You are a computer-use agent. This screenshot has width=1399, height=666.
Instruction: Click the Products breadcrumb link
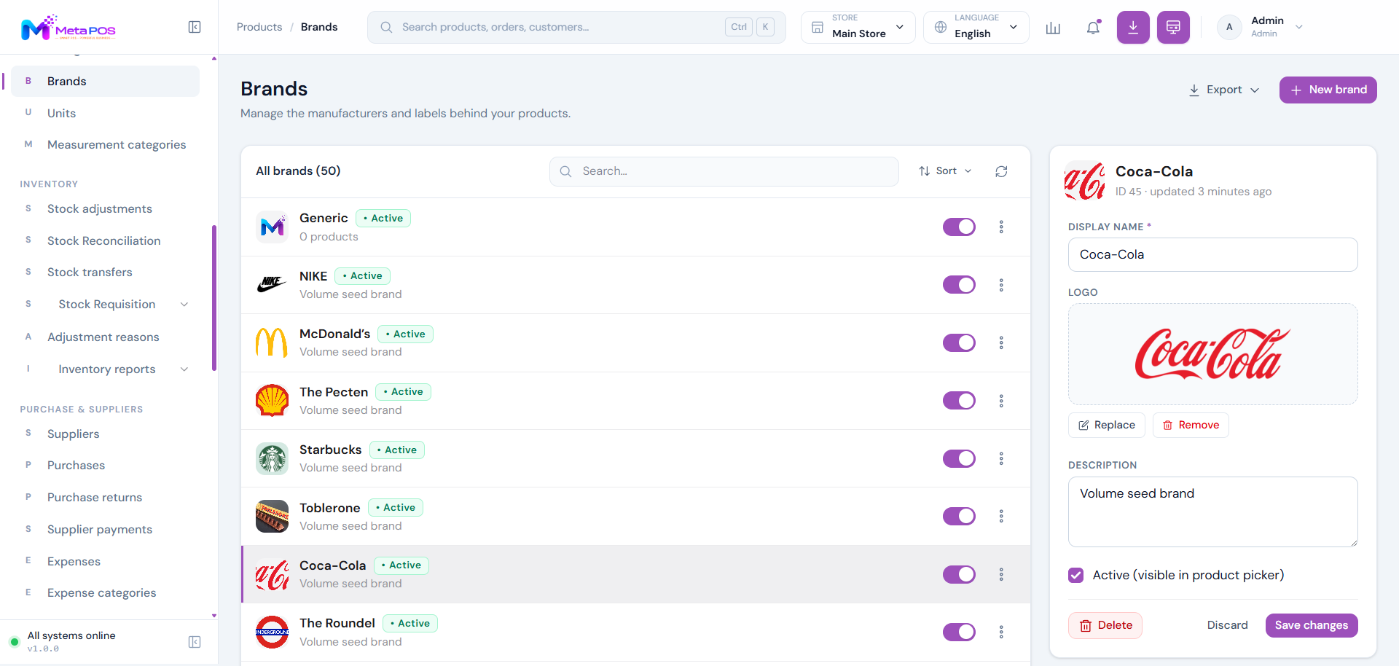click(259, 27)
